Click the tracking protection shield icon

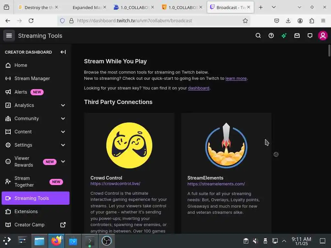tap(62, 21)
